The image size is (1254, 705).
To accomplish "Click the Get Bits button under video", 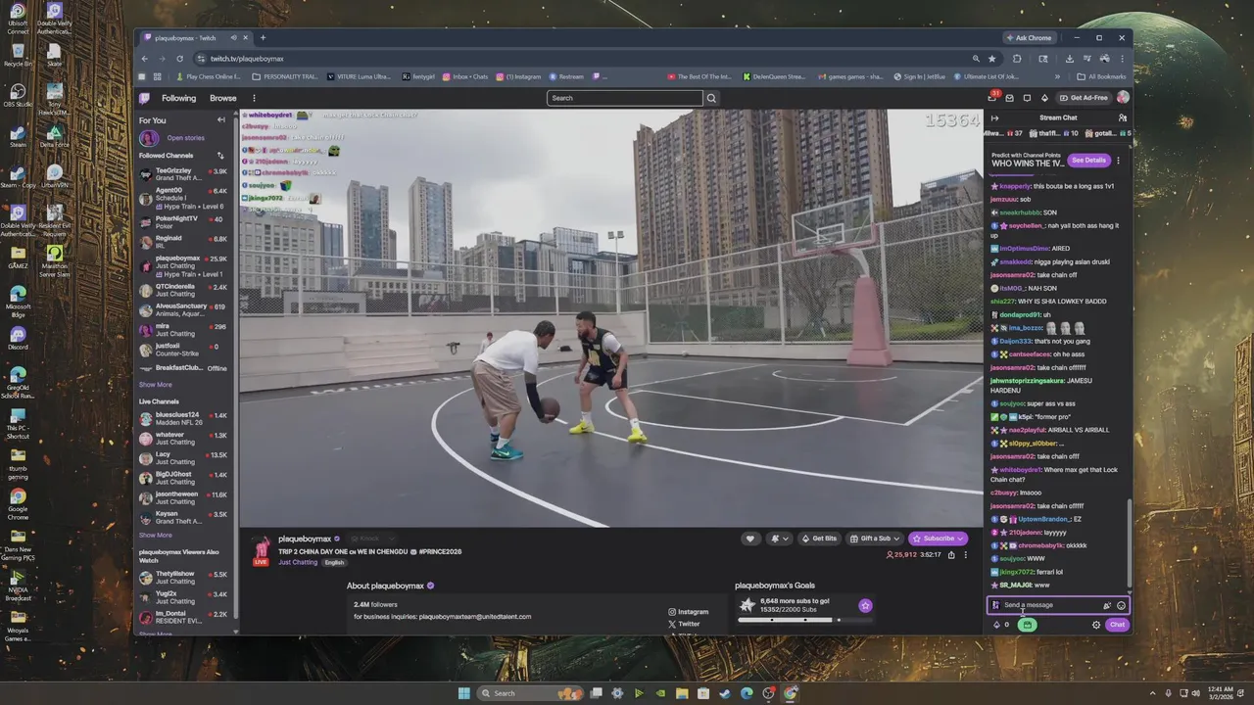I will click(x=819, y=539).
